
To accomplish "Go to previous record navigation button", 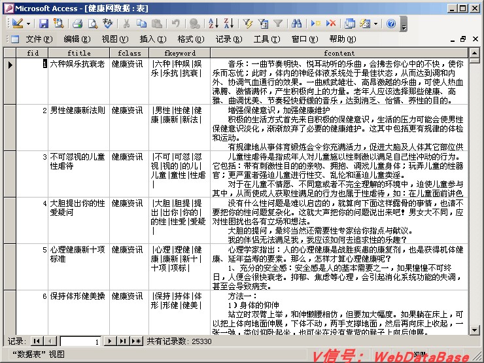I will pyautogui.click(x=50, y=341).
